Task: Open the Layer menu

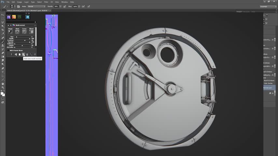Action: point(26,2)
